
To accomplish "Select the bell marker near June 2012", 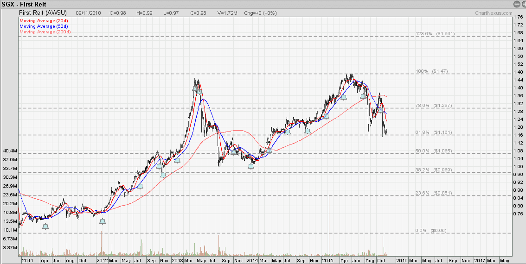I will click(x=140, y=186).
